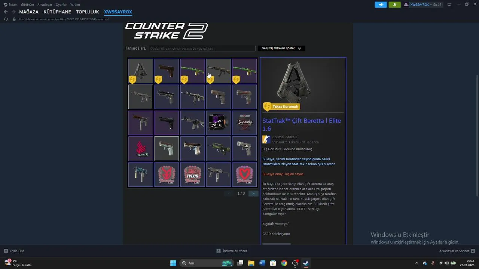Show hidden system tray icons chevron
Viewport: 479px width, 269px height.
pyautogui.click(x=417, y=263)
